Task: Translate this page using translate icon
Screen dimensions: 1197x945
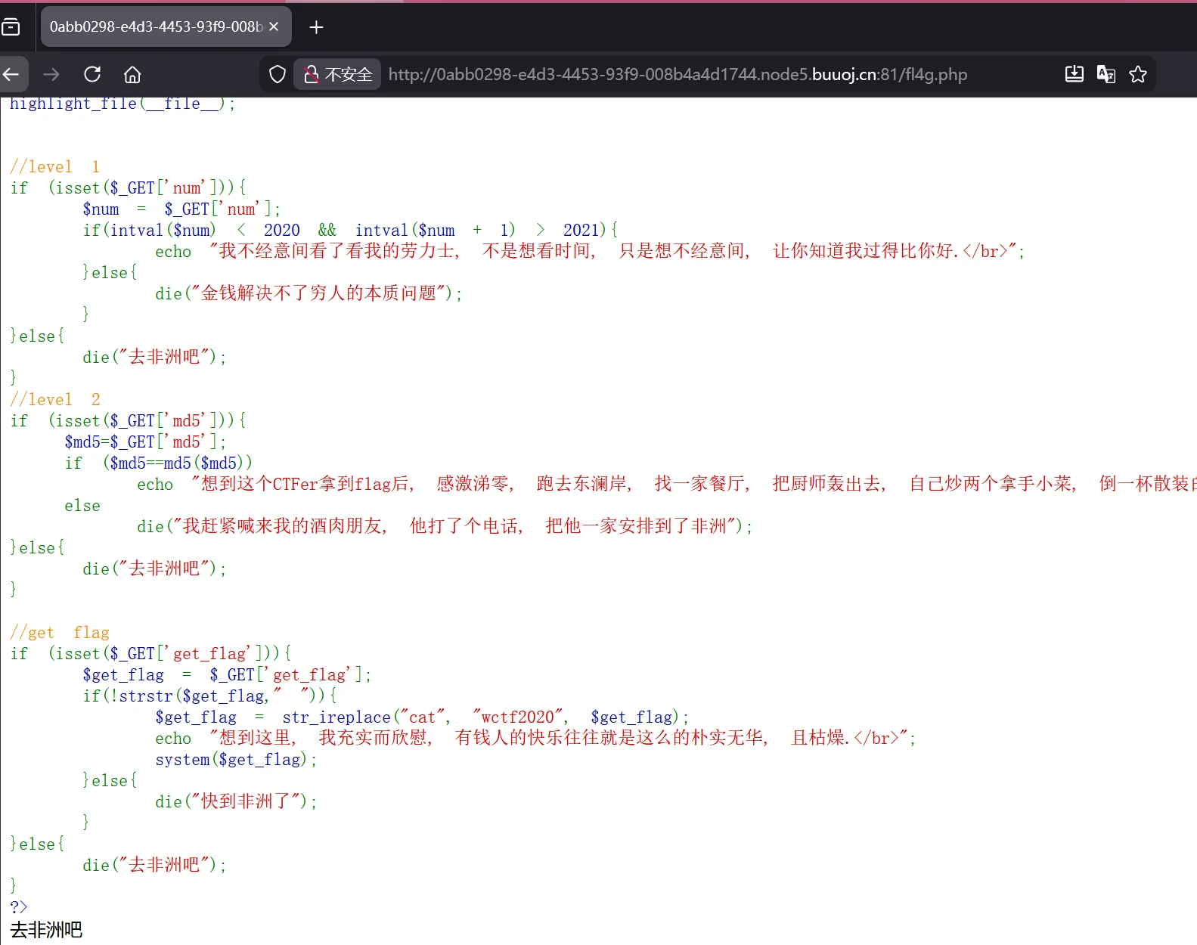Action: pyautogui.click(x=1106, y=74)
